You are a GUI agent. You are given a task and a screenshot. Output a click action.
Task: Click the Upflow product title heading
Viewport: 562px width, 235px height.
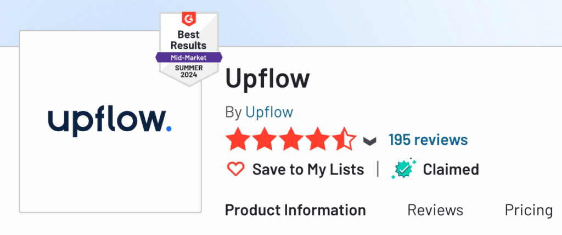coord(267,80)
